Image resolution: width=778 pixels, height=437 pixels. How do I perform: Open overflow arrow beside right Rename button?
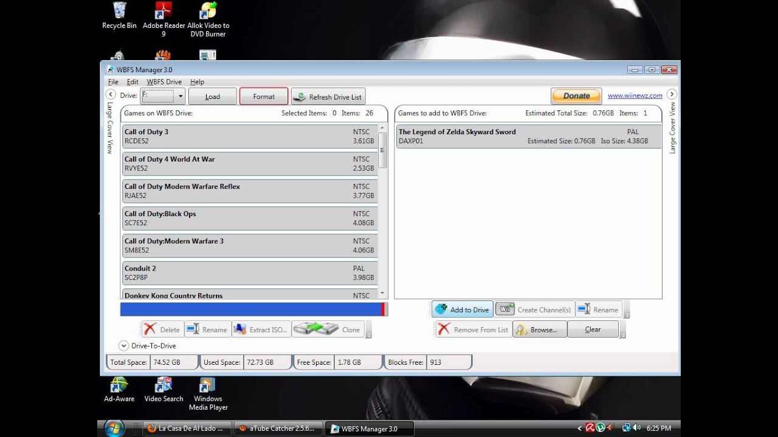coord(627,310)
